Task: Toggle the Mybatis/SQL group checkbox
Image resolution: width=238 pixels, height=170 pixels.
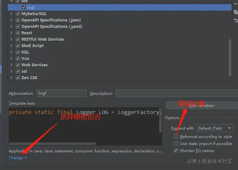Action: point(18,14)
